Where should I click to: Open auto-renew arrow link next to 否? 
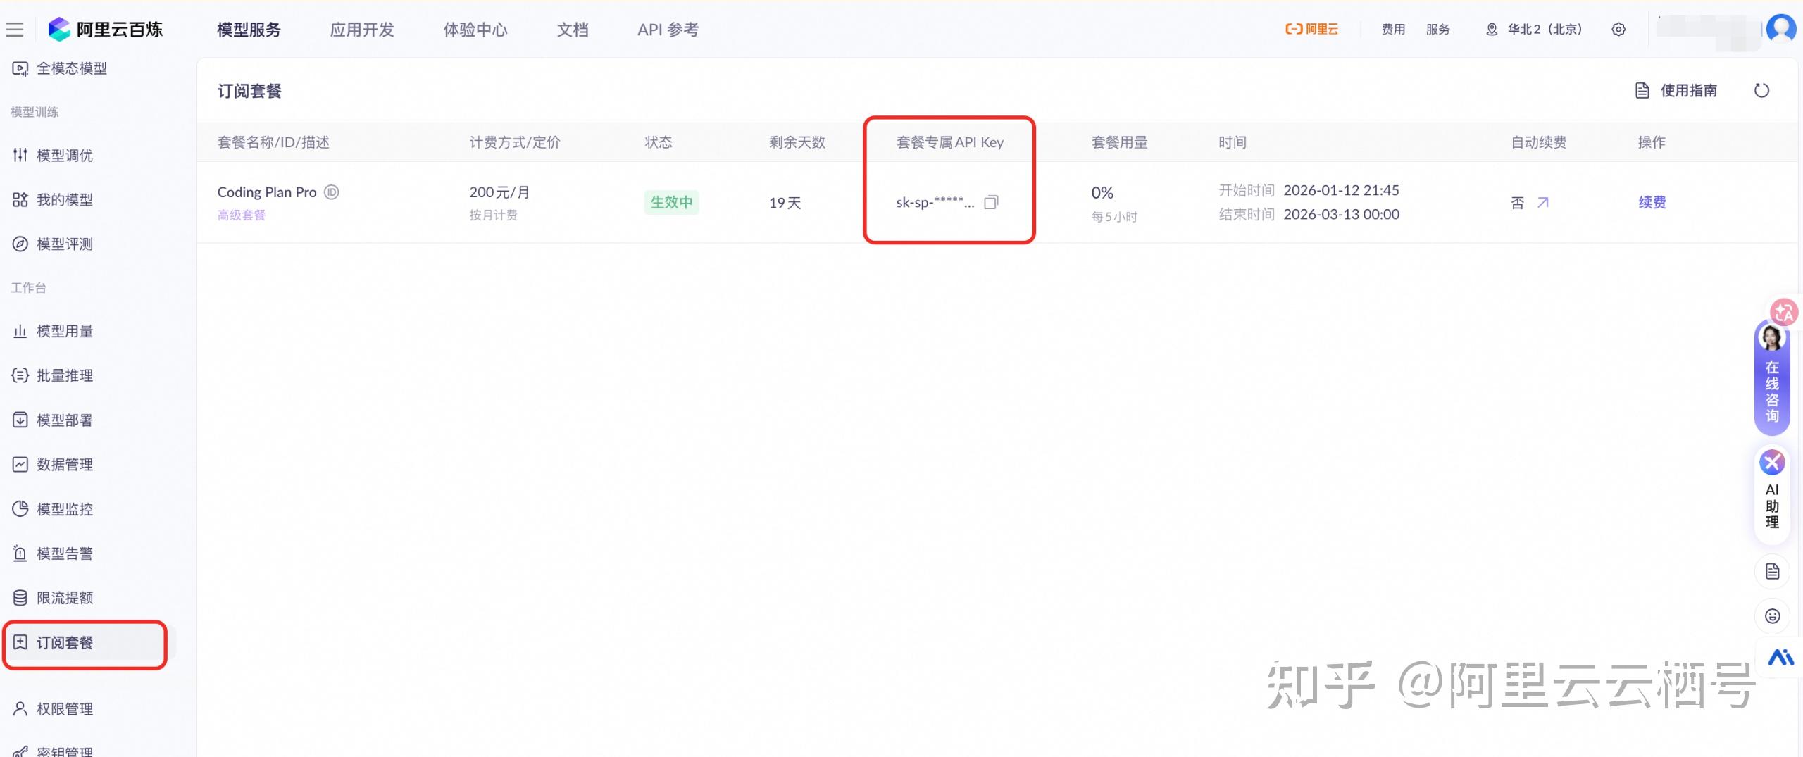[1543, 202]
